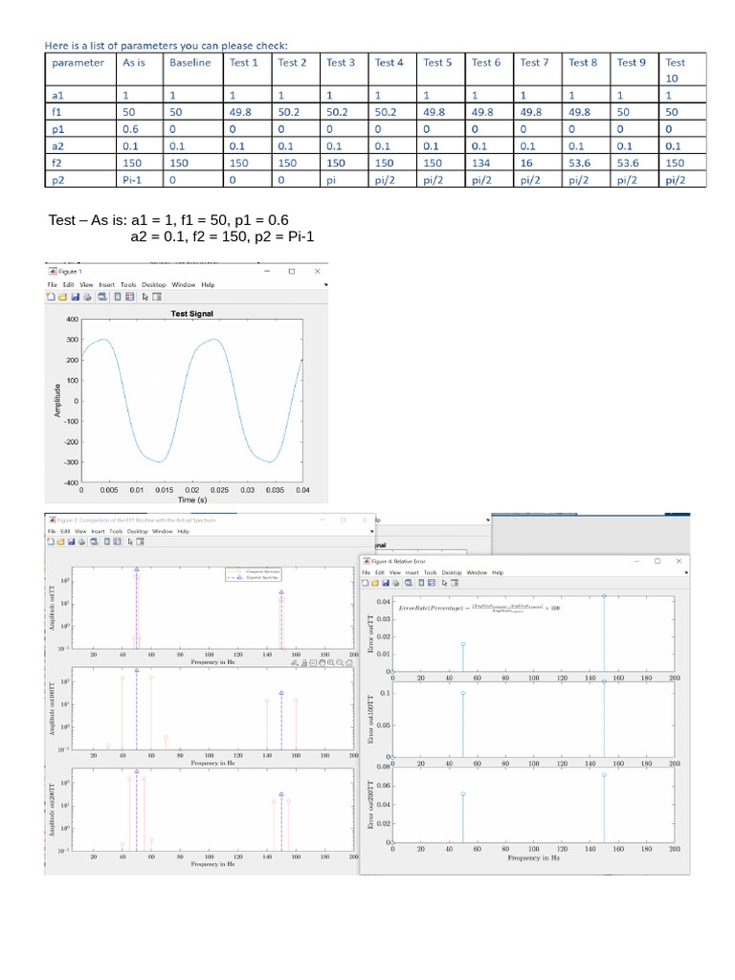Click 'Here is a list of parameters' sentence
Image resolution: width=735 pixels, height=980 pixels.
coord(167,46)
